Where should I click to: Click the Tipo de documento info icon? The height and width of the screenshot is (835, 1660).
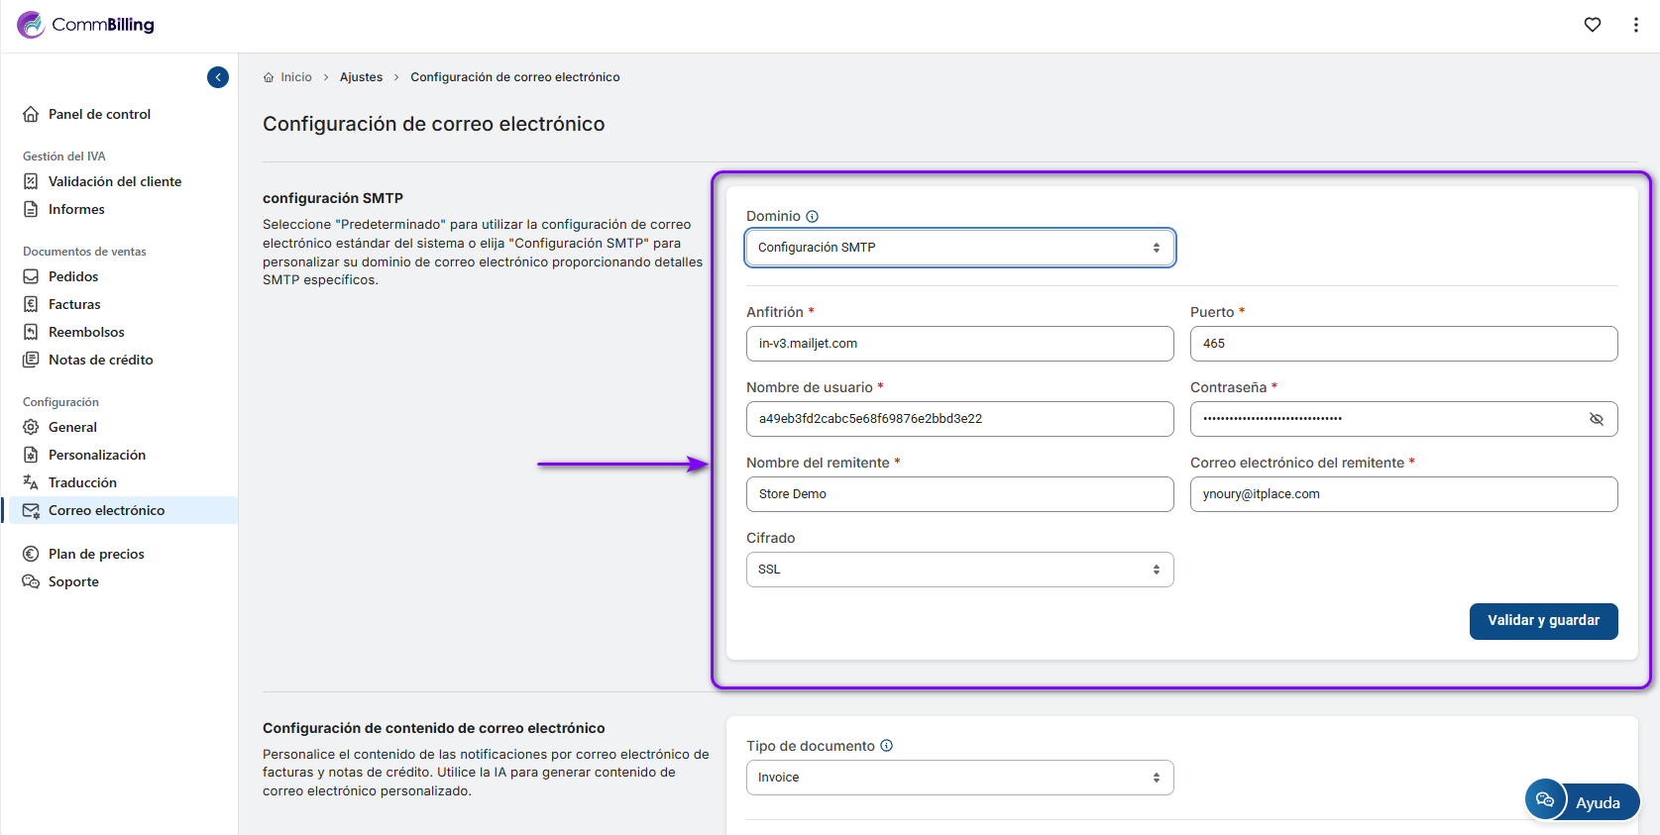pyautogui.click(x=887, y=746)
